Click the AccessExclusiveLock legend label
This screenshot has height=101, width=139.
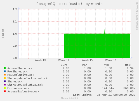point(23,92)
